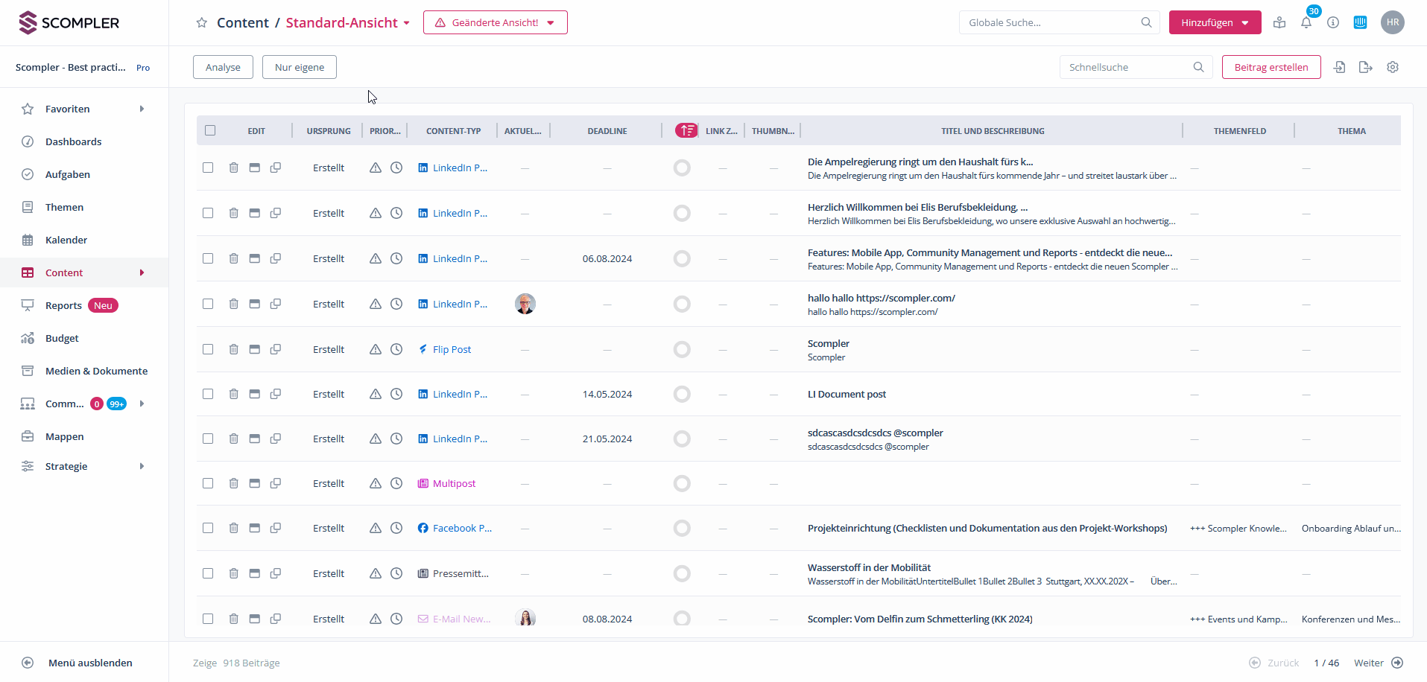This screenshot has width=1427, height=682.
Task: Click the export icon left of the settings gear
Action: (x=1366, y=67)
